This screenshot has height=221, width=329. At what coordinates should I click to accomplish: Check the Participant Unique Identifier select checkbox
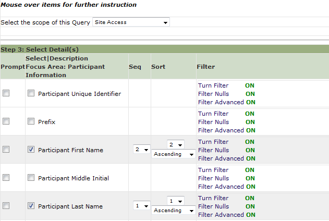31,93
